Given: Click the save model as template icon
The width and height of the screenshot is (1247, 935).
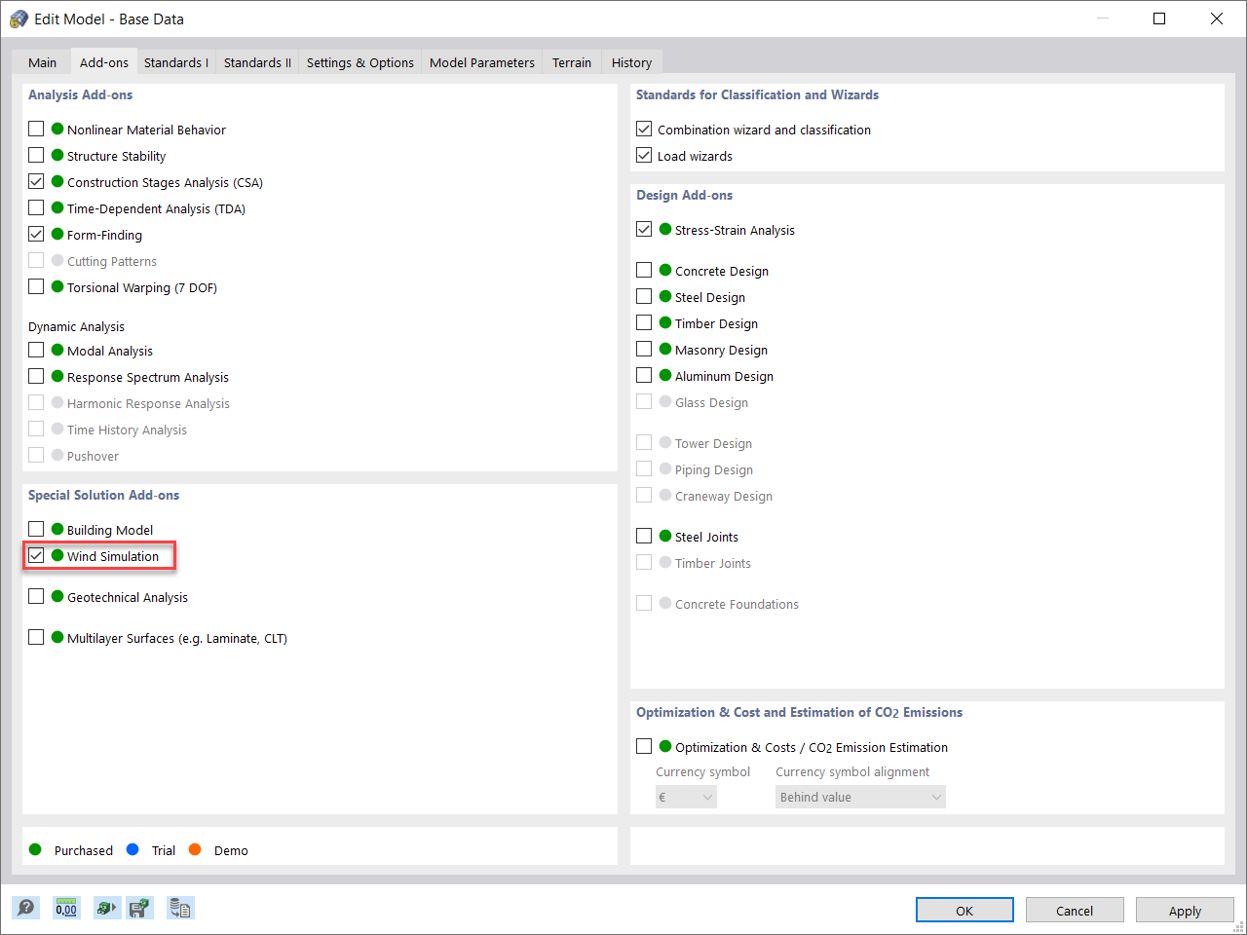Looking at the screenshot, I should (x=139, y=907).
